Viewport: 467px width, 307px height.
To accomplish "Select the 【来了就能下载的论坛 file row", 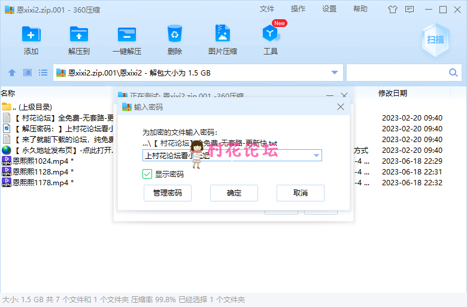I will 58,139.
